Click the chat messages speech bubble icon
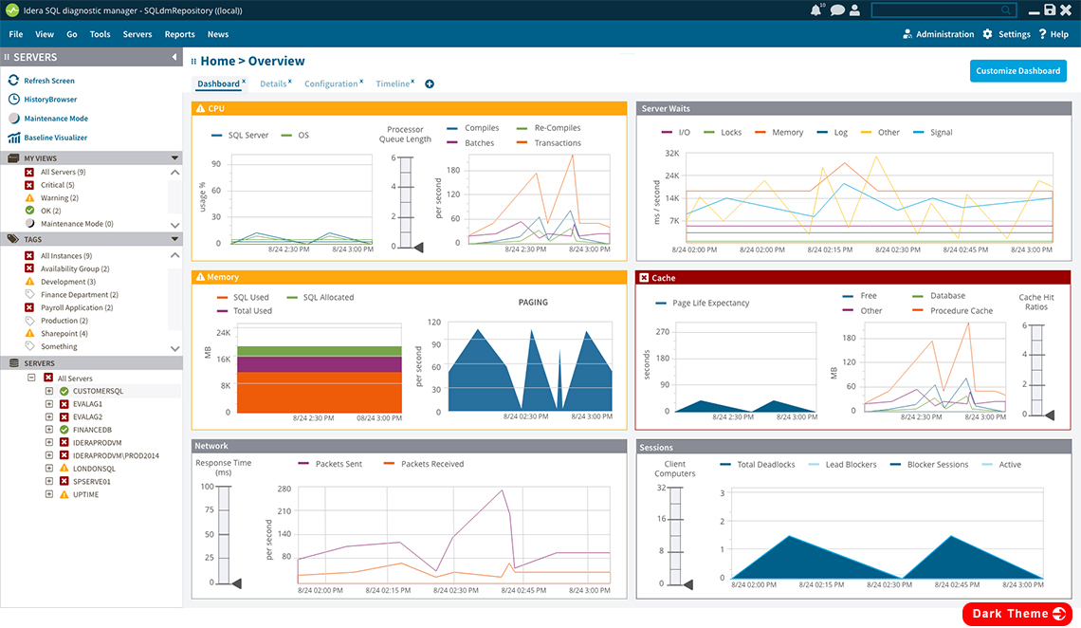 [x=835, y=10]
